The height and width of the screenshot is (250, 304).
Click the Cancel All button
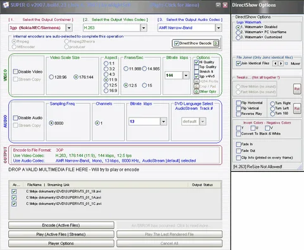tap(169, 244)
